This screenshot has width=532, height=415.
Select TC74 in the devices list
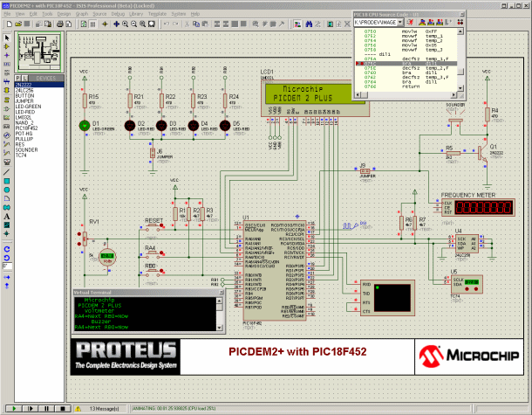click(39, 156)
